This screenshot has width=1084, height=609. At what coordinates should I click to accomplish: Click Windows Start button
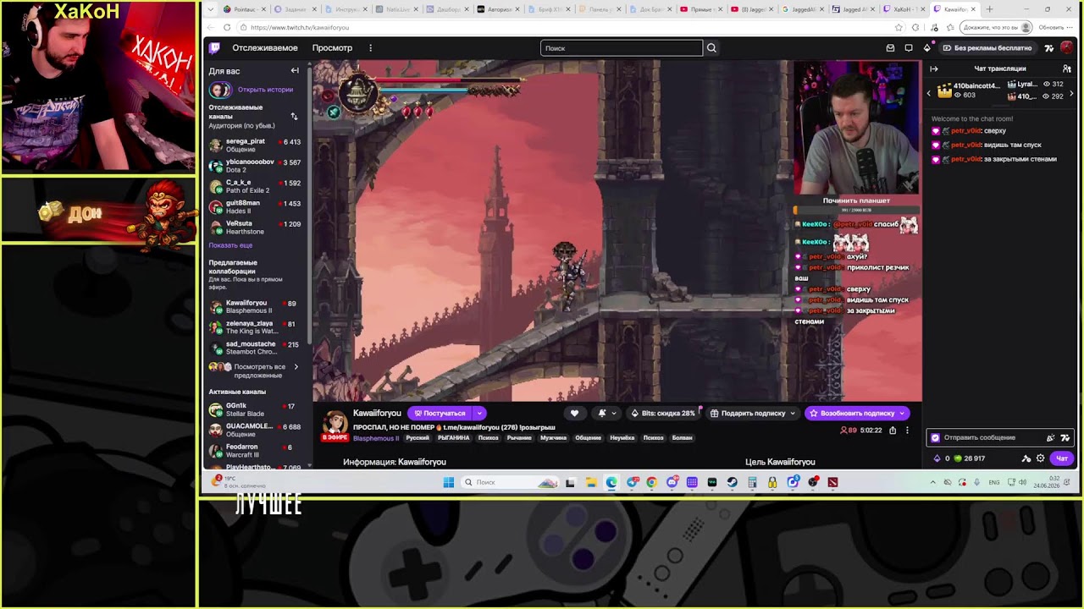[449, 482]
